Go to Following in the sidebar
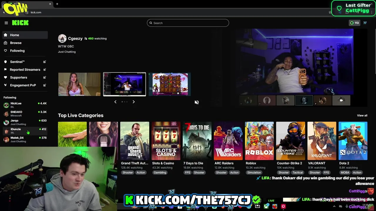Screen dimensions: 376x211 [x=25, y=51]
